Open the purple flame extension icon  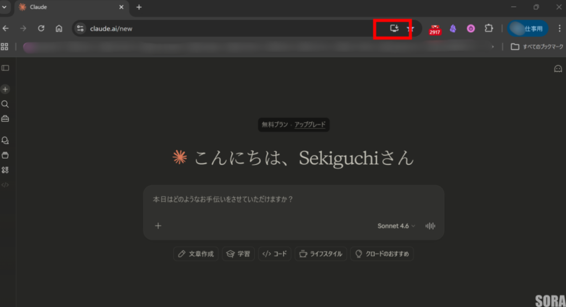(453, 29)
